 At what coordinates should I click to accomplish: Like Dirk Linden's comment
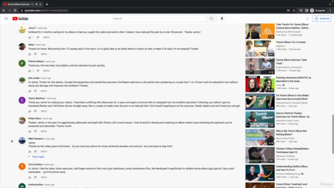coord(30,91)
